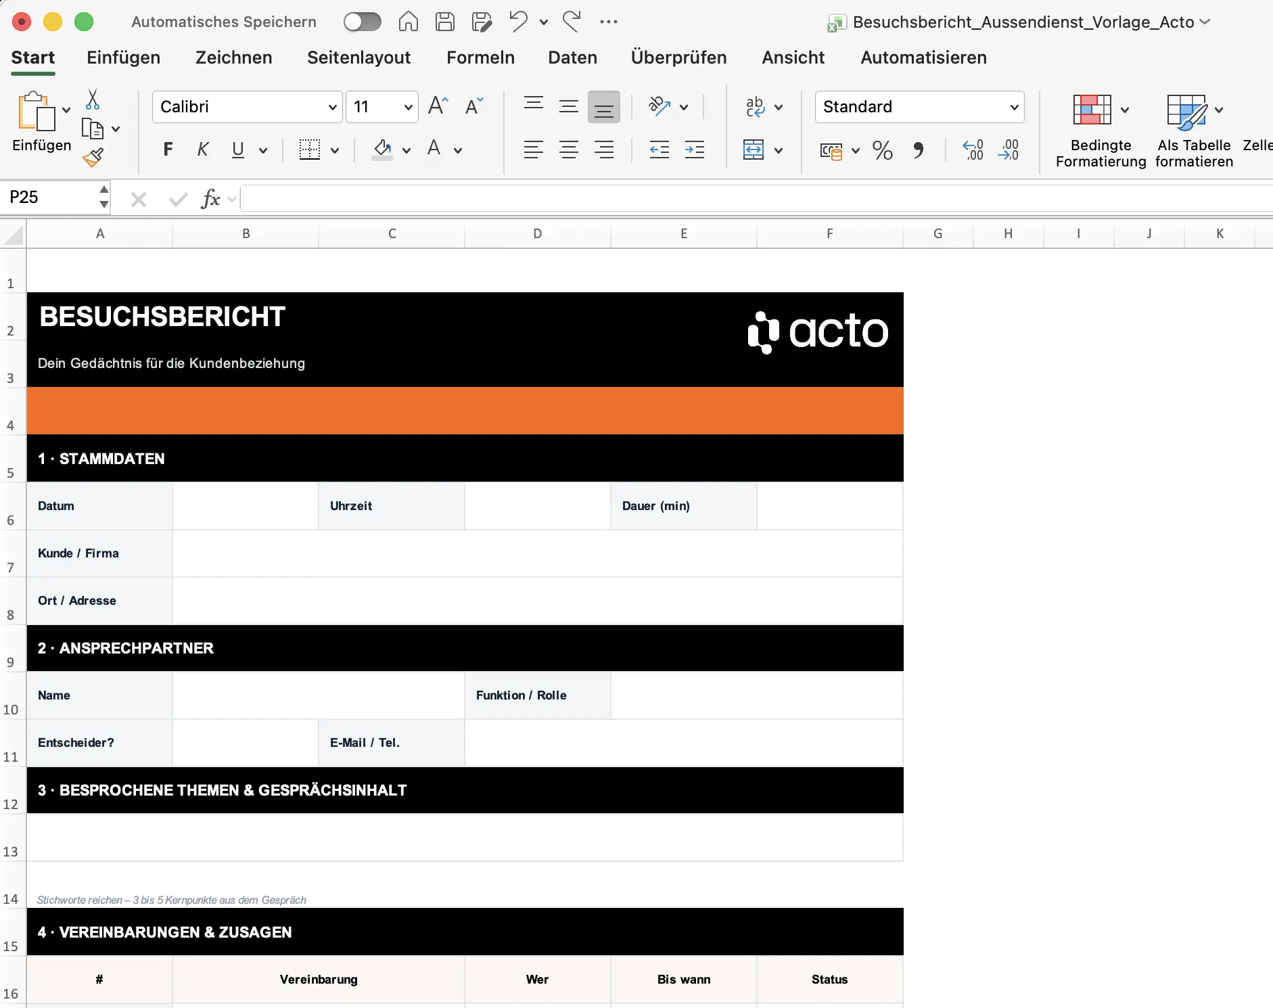Toggle right text alignment

point(605,150)
